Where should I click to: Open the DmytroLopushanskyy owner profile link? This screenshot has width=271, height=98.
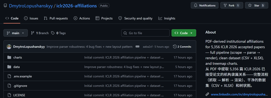click(31, 6)
